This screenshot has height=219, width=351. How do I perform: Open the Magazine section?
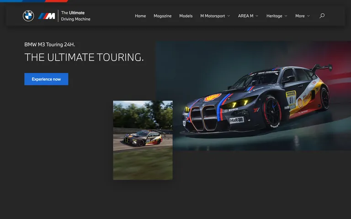pos(163,16)
